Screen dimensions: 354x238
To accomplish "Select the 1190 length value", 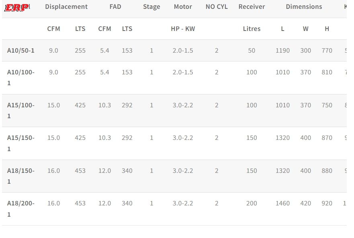I will point(282,51).
